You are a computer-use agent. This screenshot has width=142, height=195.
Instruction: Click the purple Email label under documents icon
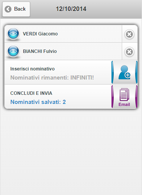(124, 104)
